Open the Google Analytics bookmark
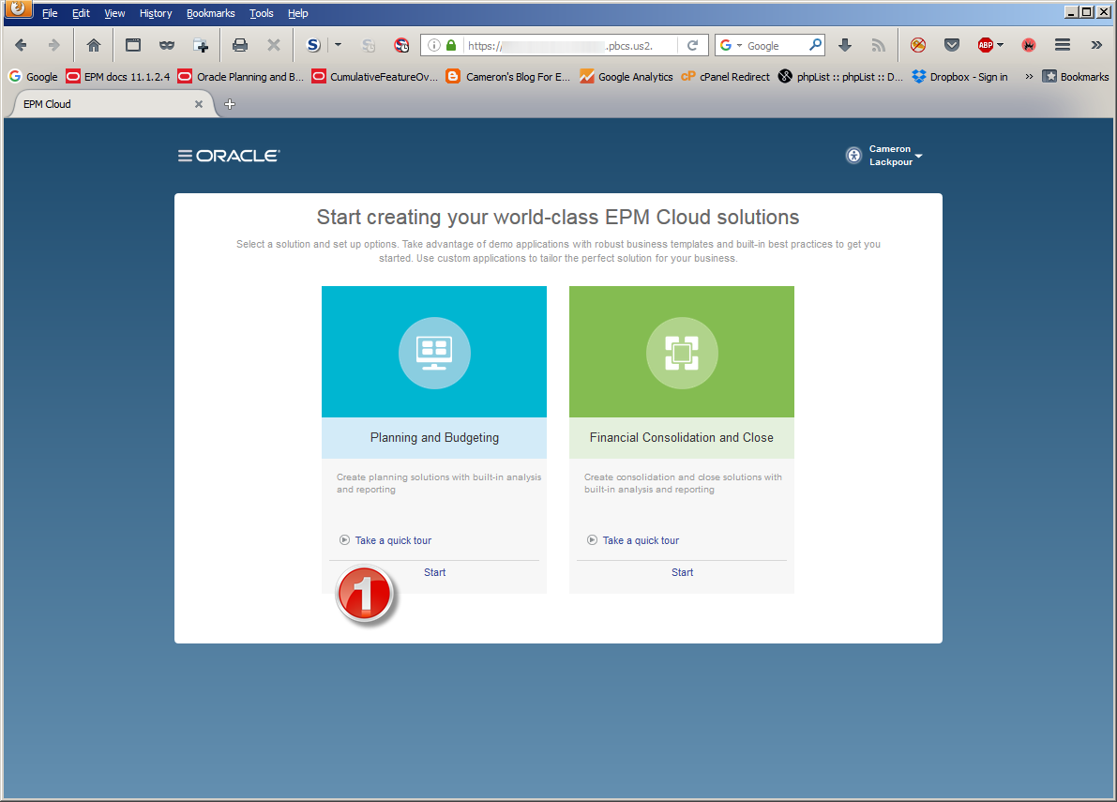The image size is (1117, 802). pos(626,76)
